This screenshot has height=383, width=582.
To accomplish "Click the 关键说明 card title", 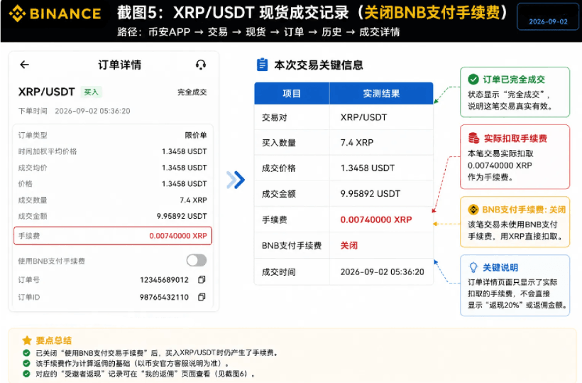I will (500, 267).
